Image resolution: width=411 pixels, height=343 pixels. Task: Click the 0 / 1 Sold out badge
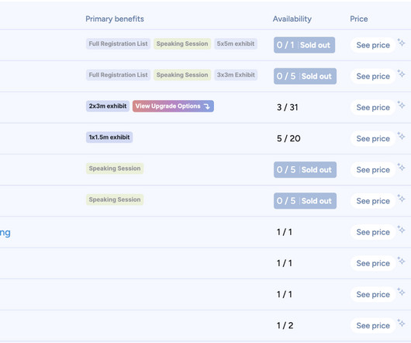pyautogui.click(x=304, y=45)
